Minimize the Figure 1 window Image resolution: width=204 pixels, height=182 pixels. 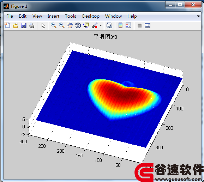click(170, 5)
